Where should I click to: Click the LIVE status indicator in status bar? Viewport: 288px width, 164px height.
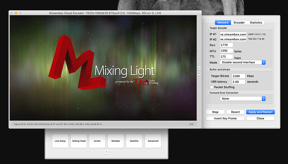point(191,124)
